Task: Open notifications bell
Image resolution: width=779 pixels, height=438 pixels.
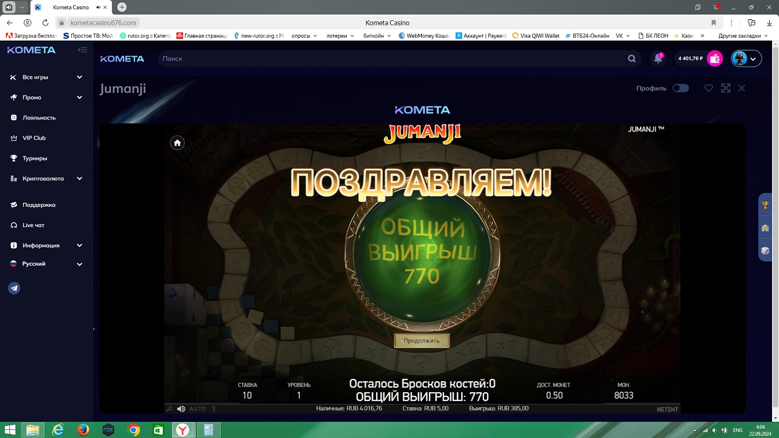Action: click(658, 59)
